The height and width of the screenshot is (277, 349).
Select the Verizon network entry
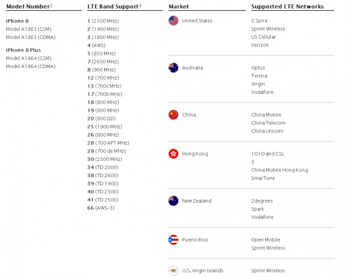[x=260, y=45]
